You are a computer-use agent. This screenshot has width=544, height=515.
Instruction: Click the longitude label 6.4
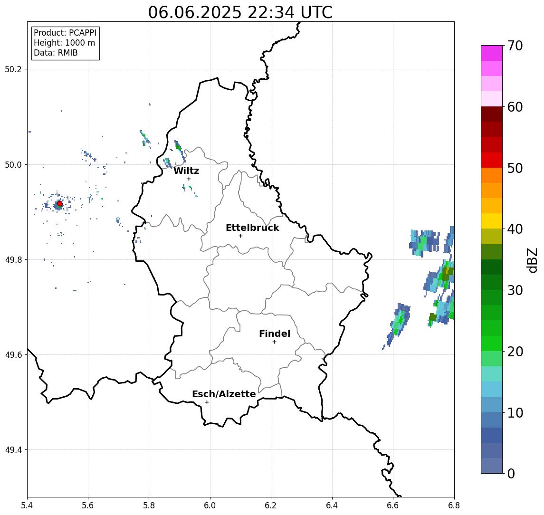click(x=332, y=505)
